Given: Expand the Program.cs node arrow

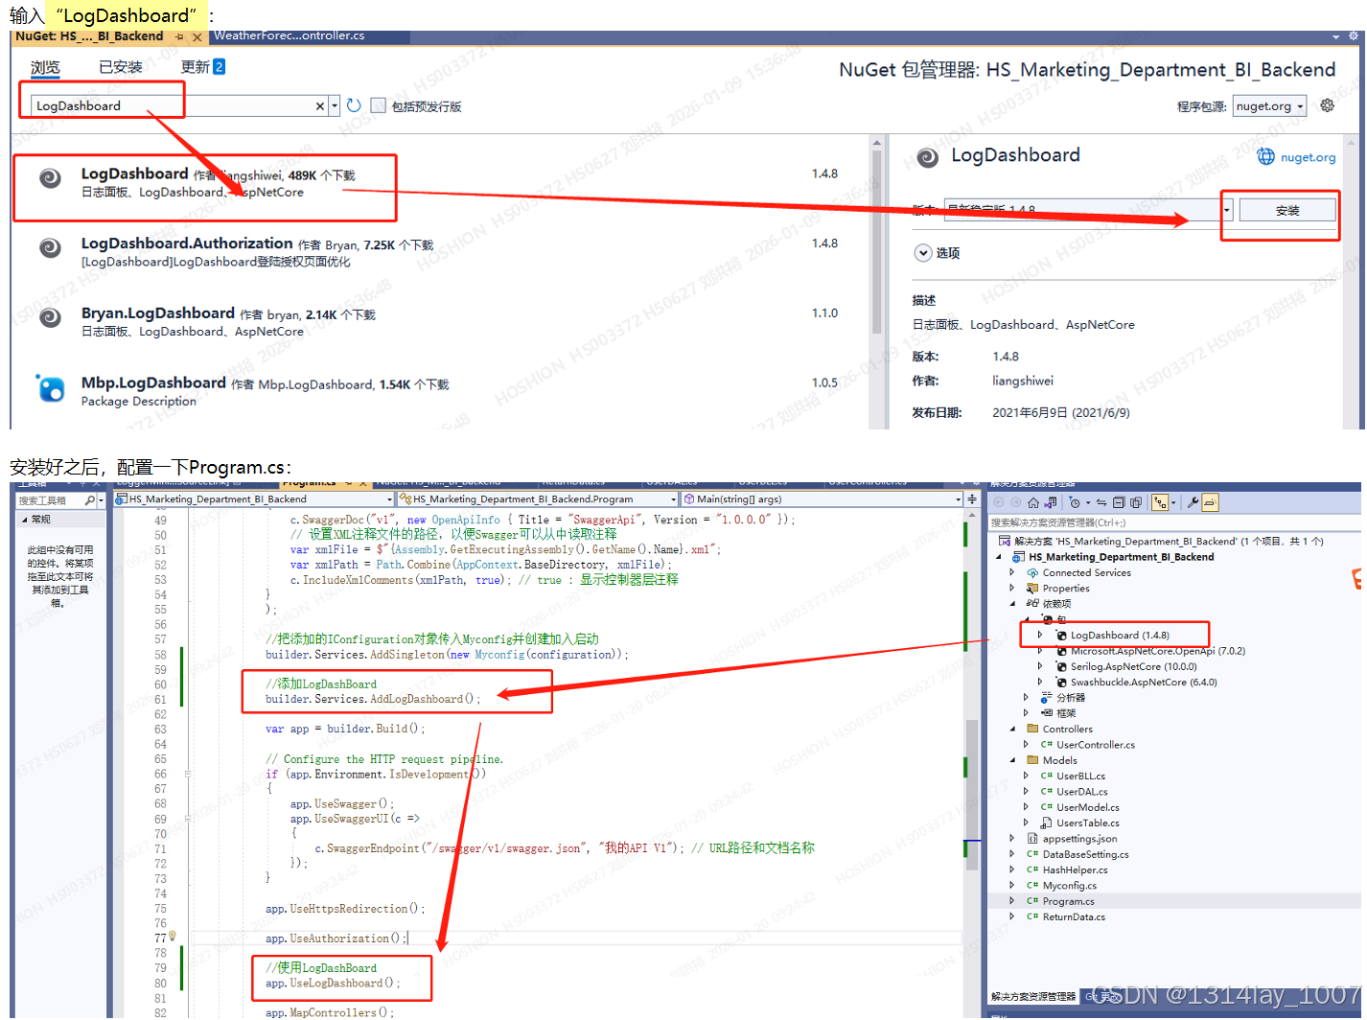Looking at the screenshot, I should pyautogui.click(x=1012, y=901).
